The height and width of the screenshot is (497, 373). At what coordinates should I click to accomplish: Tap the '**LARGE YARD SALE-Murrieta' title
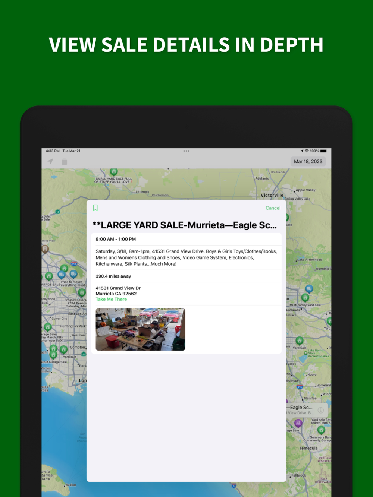[185, 225]
